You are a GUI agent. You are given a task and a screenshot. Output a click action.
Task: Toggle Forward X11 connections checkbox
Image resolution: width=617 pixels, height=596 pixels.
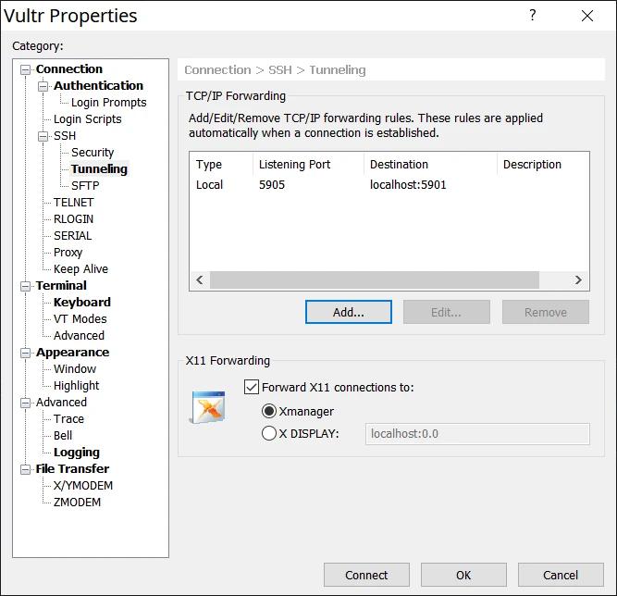coord(252,387)
